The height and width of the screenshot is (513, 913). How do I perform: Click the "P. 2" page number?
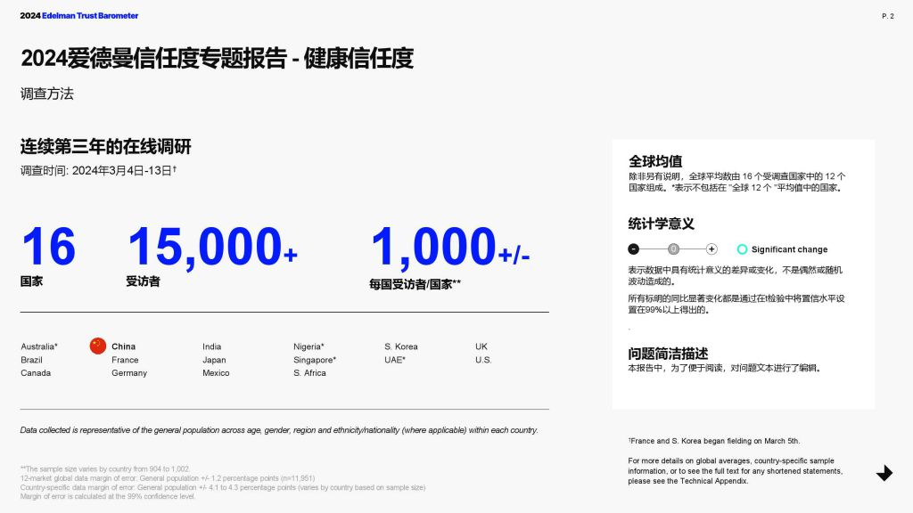coord(887,16)
